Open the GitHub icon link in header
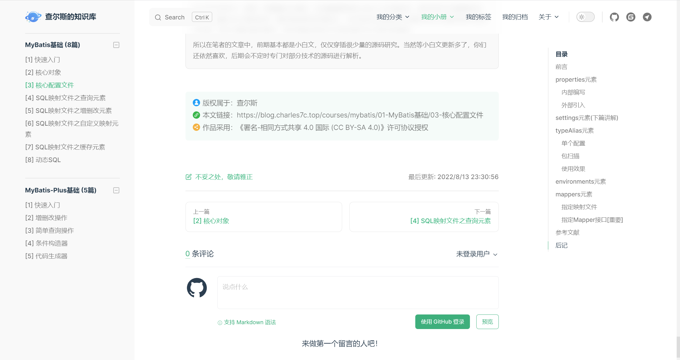 tap(614, 17)
